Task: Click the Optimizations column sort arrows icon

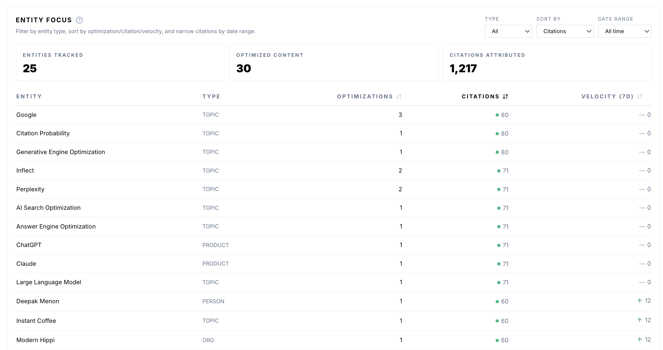Action: coord(399,96)
